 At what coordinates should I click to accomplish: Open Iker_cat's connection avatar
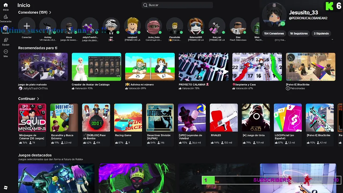coord(217,26)
